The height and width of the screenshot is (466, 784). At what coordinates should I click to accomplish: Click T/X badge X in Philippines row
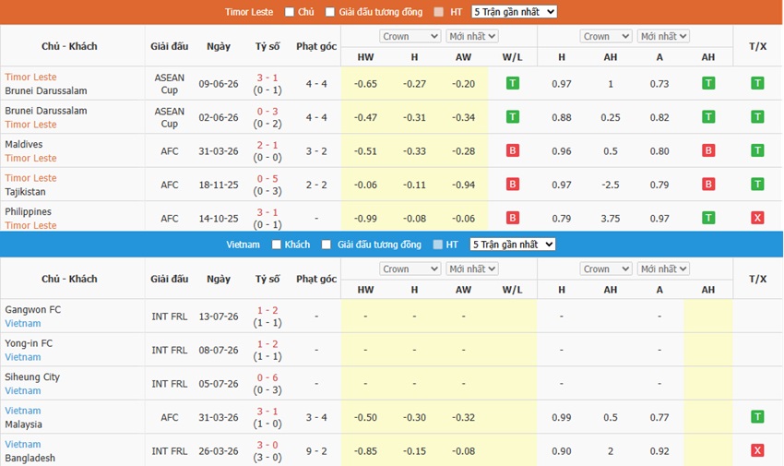coord(757,218)
